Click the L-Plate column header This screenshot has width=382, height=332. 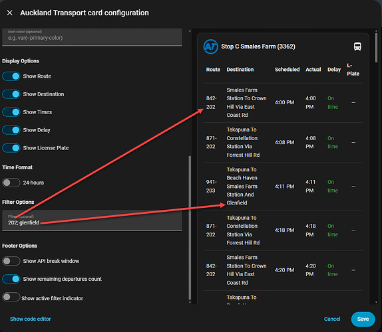click(x=353, y=70)
